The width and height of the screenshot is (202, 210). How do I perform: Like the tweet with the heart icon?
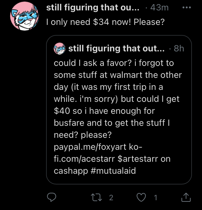141,197
